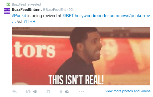Click the Buffer stacked layers icon

[x=48, y=91]
